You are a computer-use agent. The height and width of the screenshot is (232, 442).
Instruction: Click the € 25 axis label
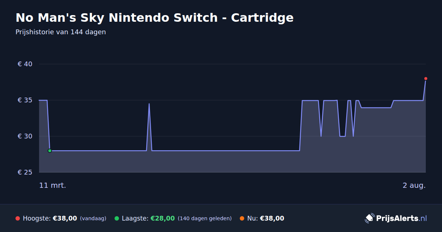tap(25, 172)
